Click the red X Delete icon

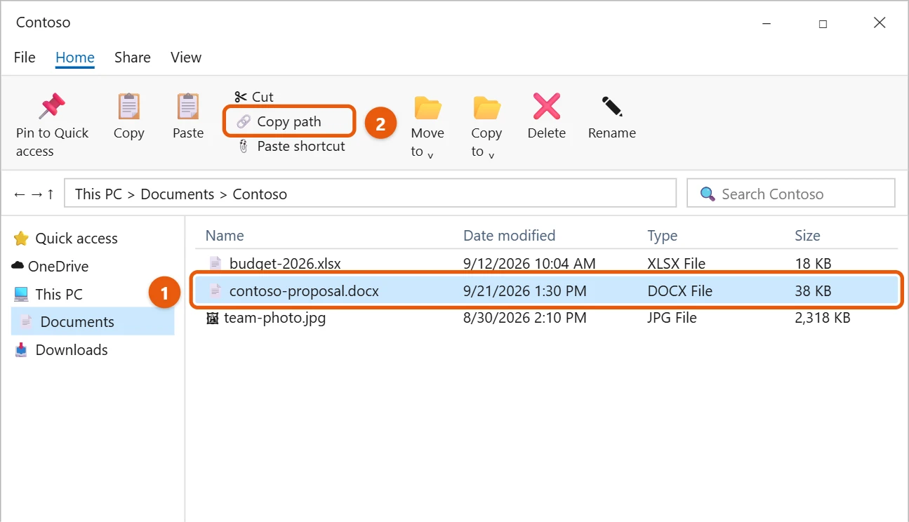[546, 106]
